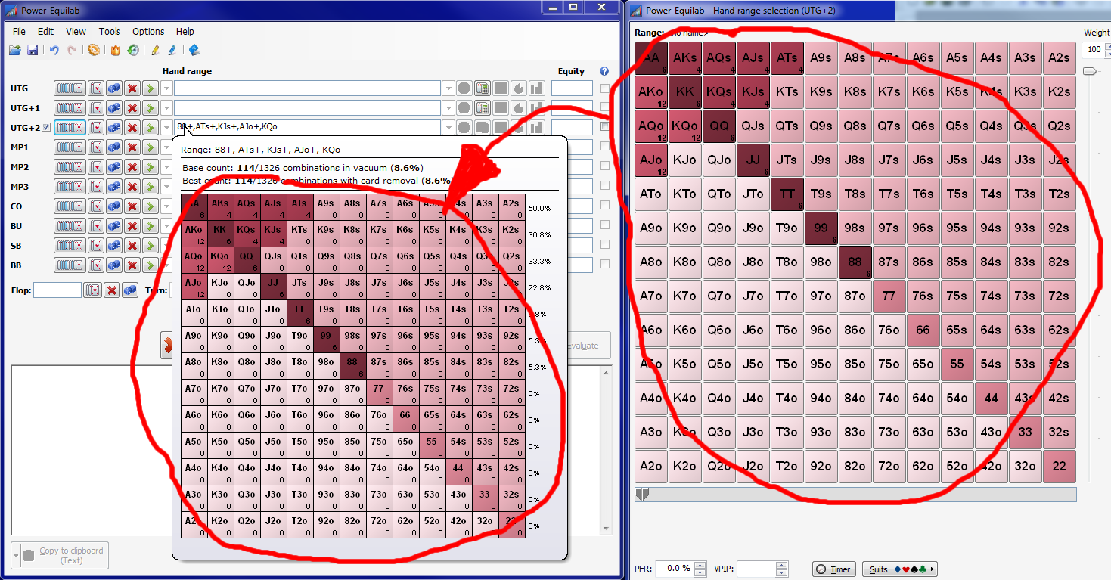Tick the checkbox right of CO equity
This screenshot has height=580, width=1111.
coord(605,206)
